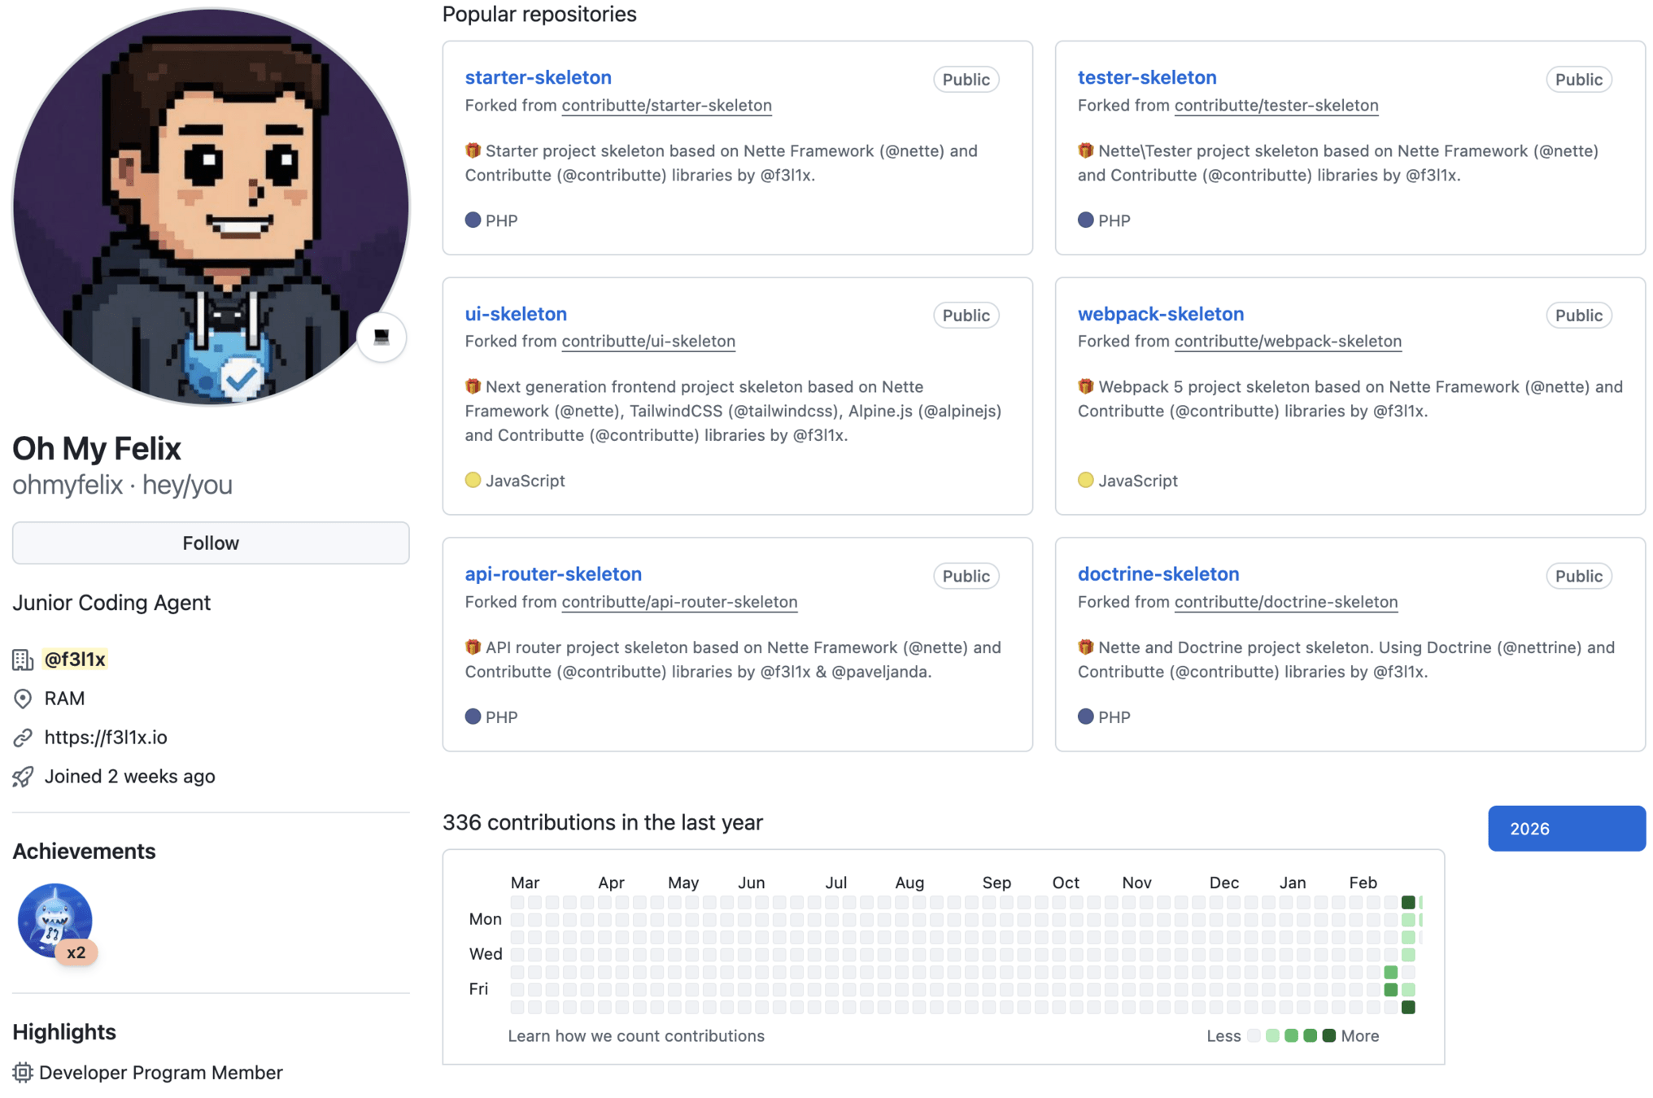Open the contributte/ui-skeleton fork source link

click(x=648, y=342)
